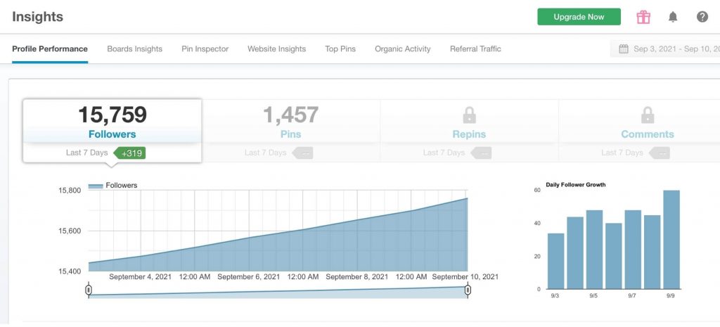Viewport: 720px width, 327px height.
Task: Click the September 10, 2021 axis label
Action: tap(465, 277)
